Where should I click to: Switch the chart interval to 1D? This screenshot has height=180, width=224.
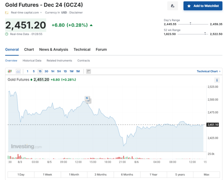click(x=65, y=71)
